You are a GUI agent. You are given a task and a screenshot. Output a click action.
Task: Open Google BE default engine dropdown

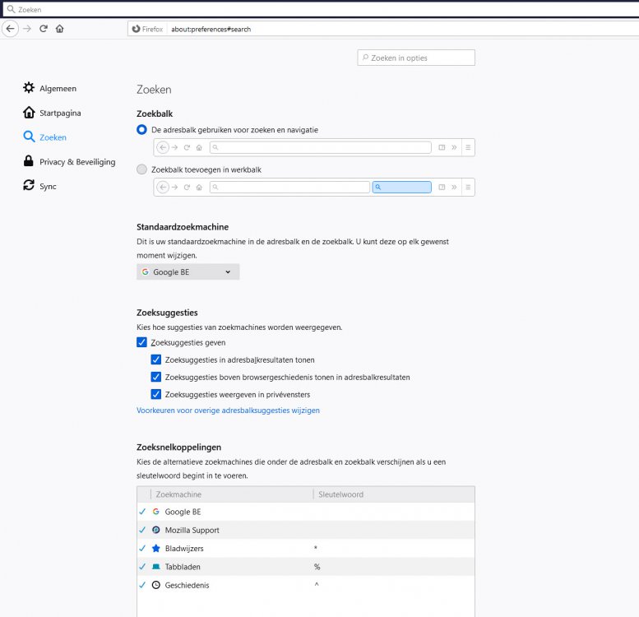(x=188, y=271)
